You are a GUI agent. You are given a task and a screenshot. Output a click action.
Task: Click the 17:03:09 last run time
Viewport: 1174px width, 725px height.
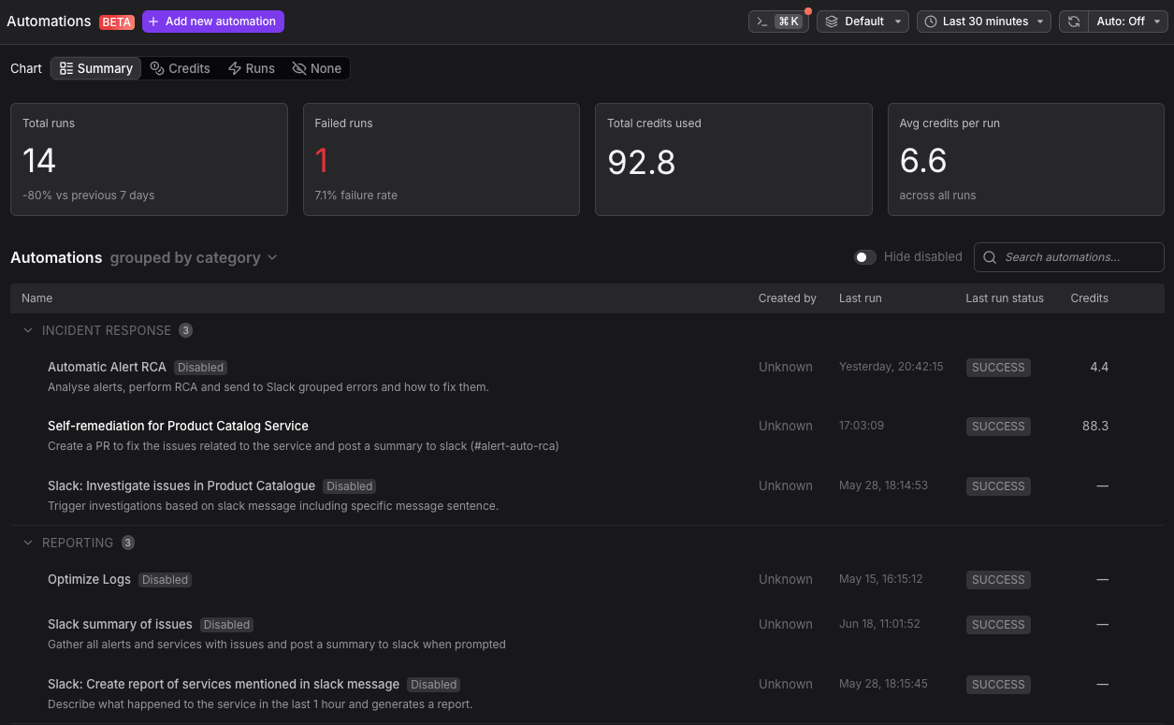click(x=862, y=426)
